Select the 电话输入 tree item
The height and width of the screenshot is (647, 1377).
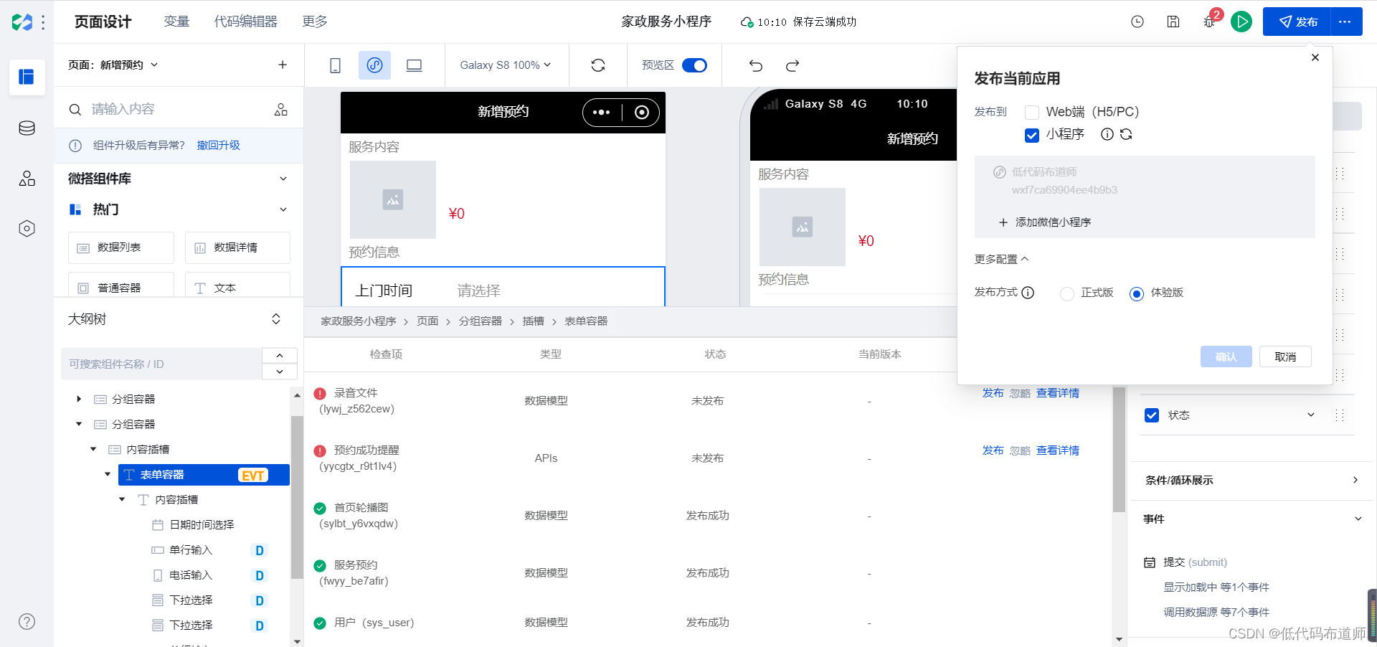pos(191,575)
